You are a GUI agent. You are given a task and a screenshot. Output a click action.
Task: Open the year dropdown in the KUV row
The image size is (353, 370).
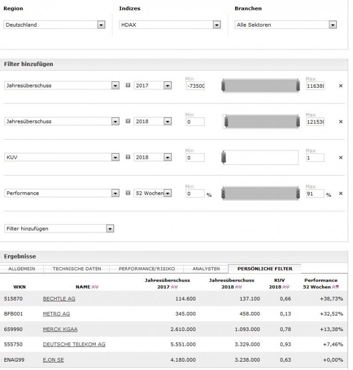152,157
